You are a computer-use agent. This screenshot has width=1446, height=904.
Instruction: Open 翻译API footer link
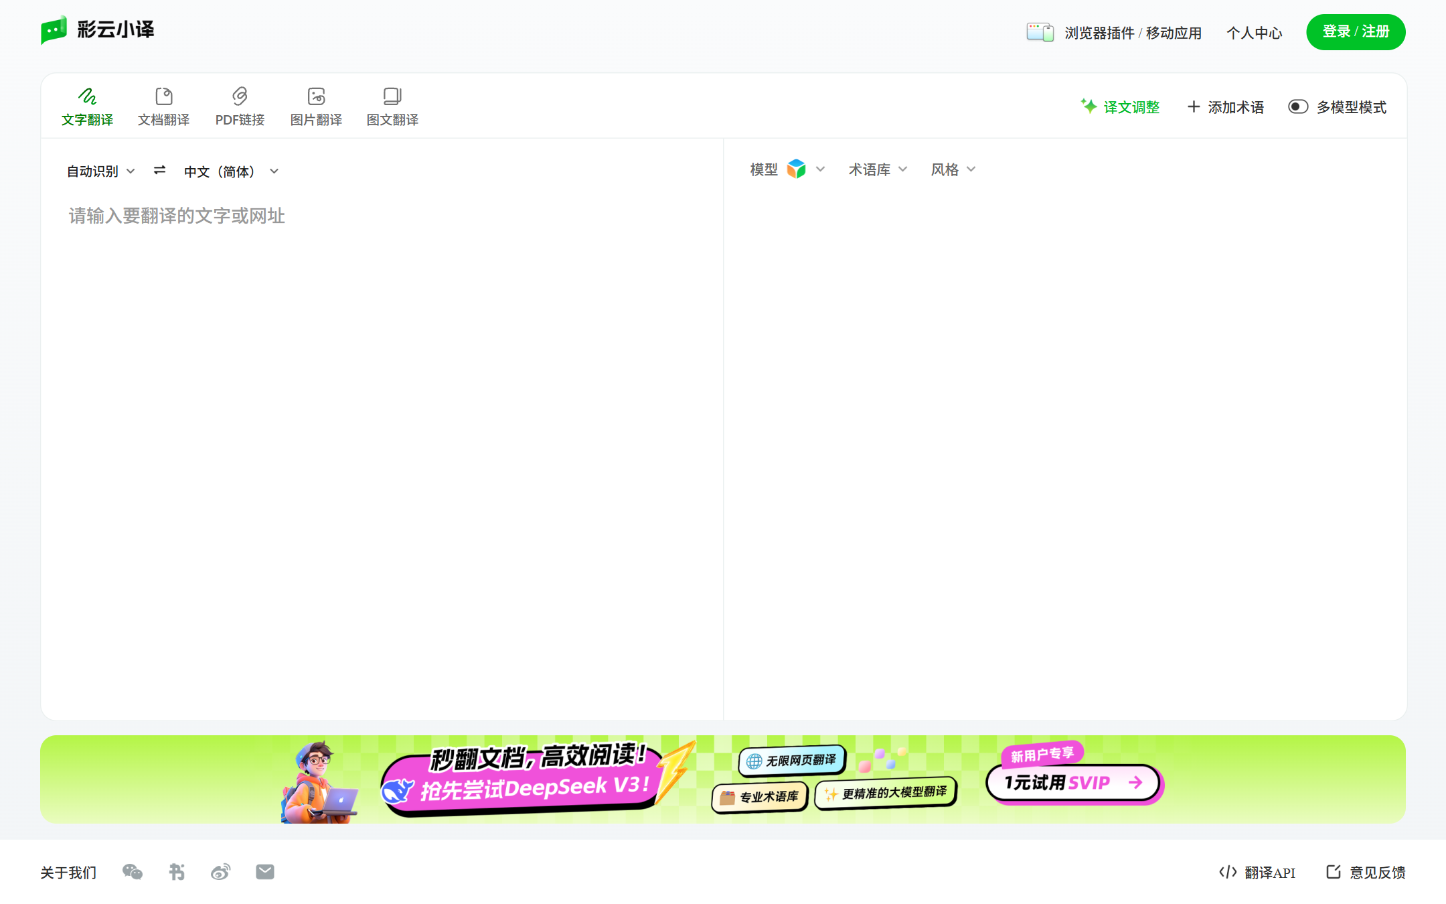click(1270, 873)
